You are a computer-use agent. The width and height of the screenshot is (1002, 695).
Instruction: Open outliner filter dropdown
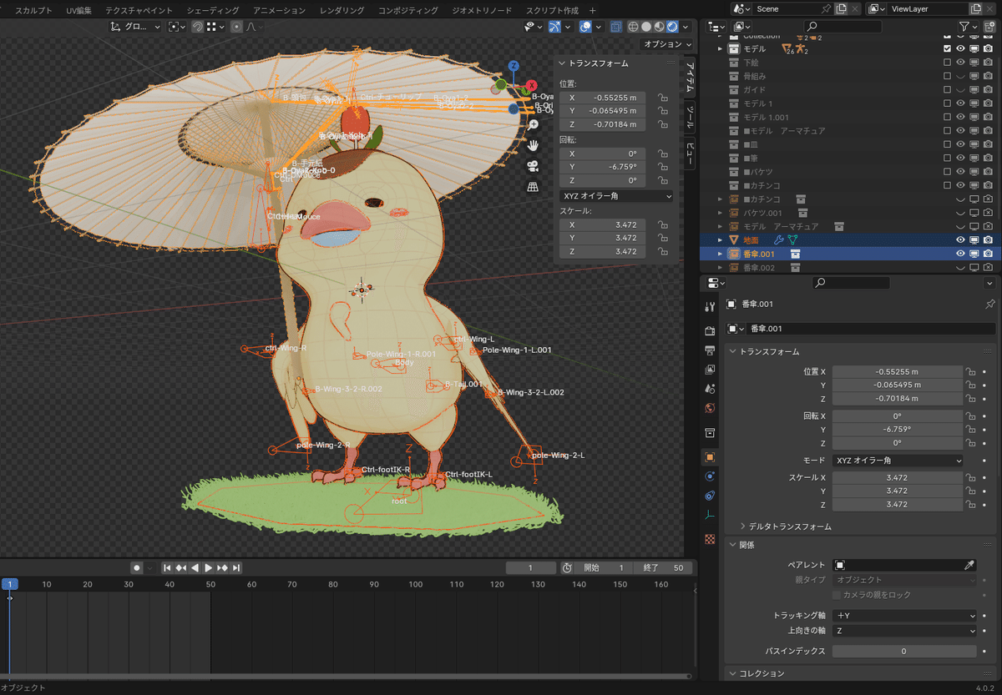click(969, 28)
